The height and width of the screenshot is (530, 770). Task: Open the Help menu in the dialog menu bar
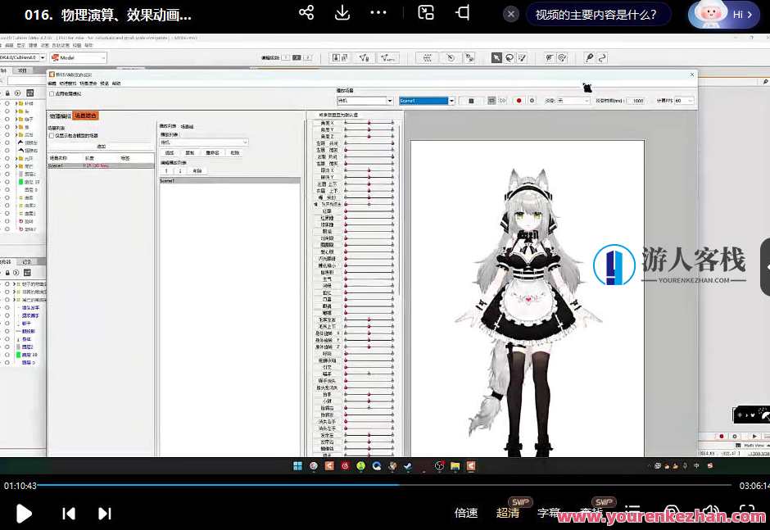[116, 84]
